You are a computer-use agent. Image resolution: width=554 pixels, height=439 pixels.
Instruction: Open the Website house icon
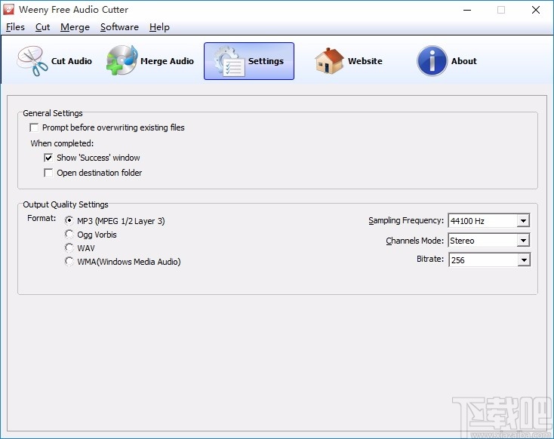click(329, 61)
